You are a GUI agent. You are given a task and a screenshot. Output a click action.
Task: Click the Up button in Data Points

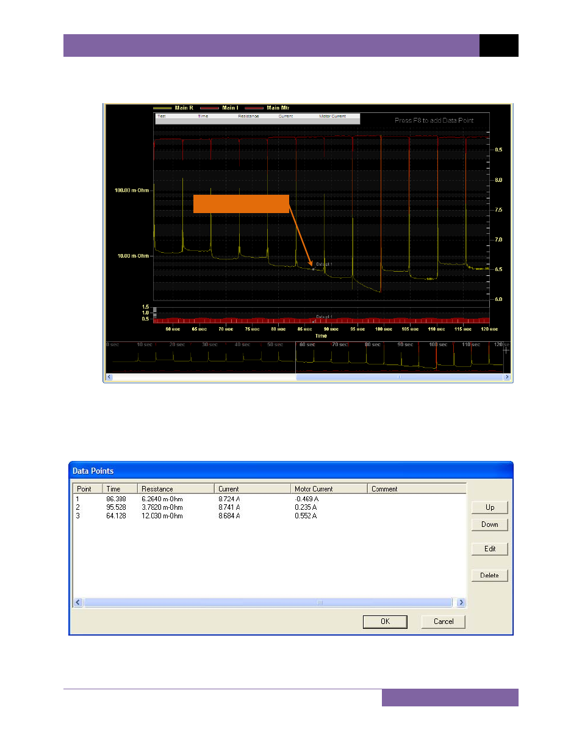click(x=489, y=507)
